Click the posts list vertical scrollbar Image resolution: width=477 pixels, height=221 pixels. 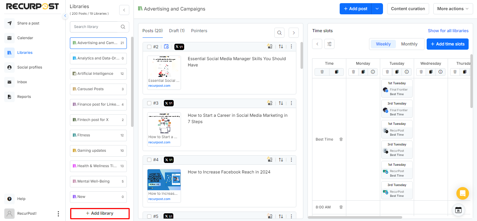point(302,55)
